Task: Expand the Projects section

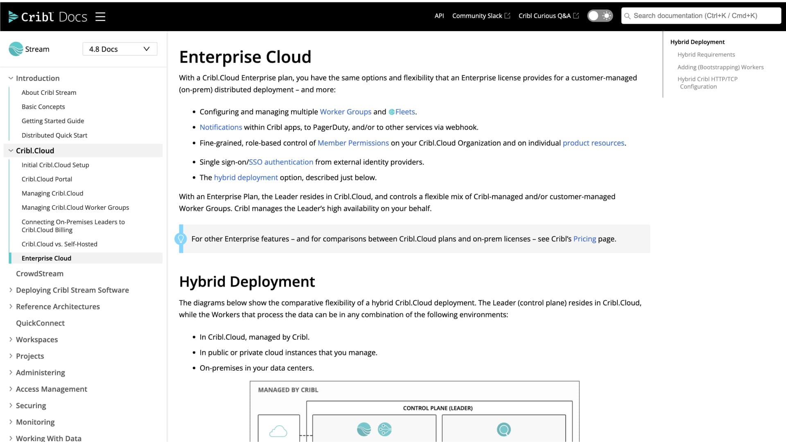Action: [x=11, y=356]
